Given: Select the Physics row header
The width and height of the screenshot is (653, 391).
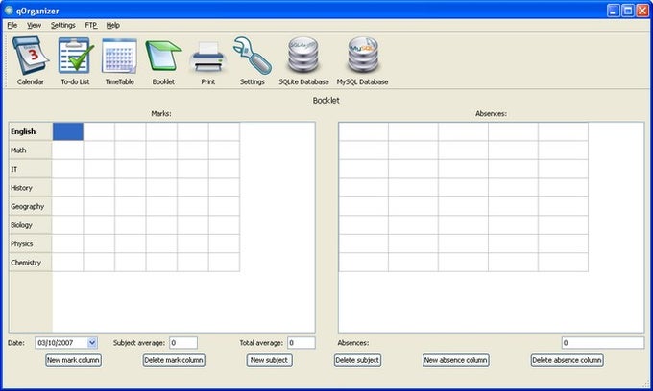Looking at the screenshot, I should pos(31,243).
